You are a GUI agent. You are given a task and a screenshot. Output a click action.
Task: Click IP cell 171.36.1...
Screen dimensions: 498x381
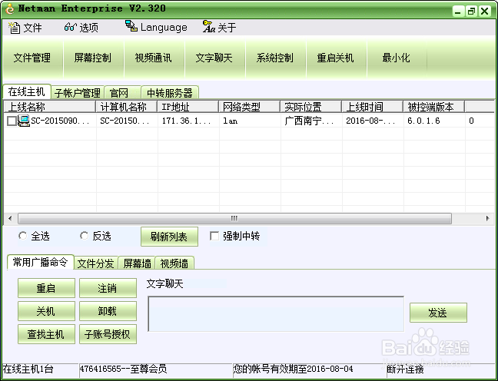186,121
